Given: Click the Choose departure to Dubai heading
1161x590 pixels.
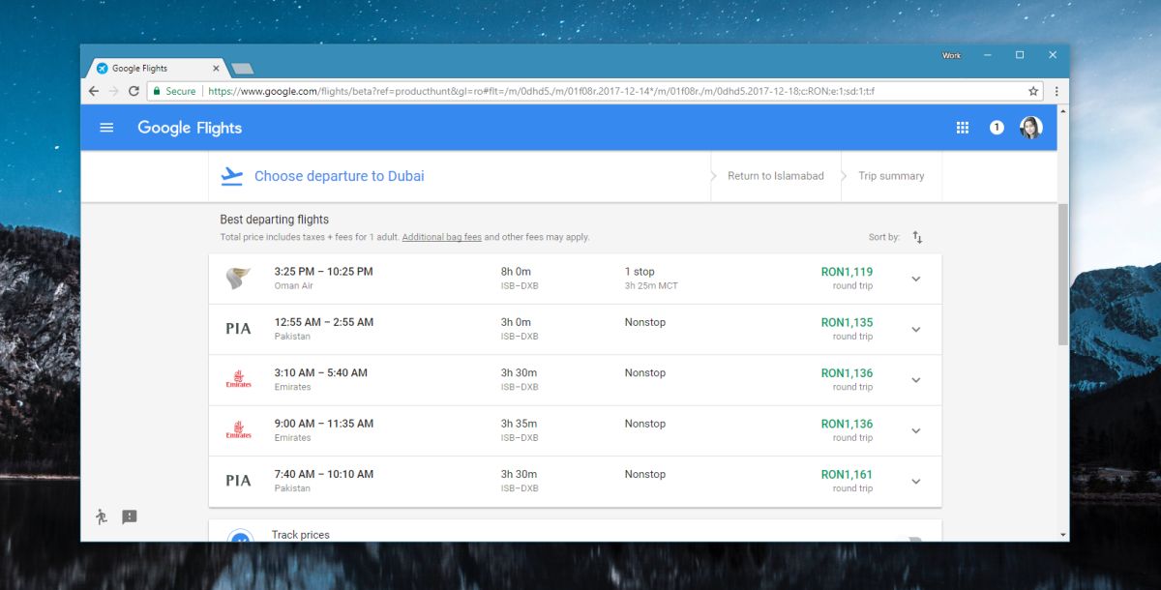Looking at the screenshot, I should (x=340, y=176).
